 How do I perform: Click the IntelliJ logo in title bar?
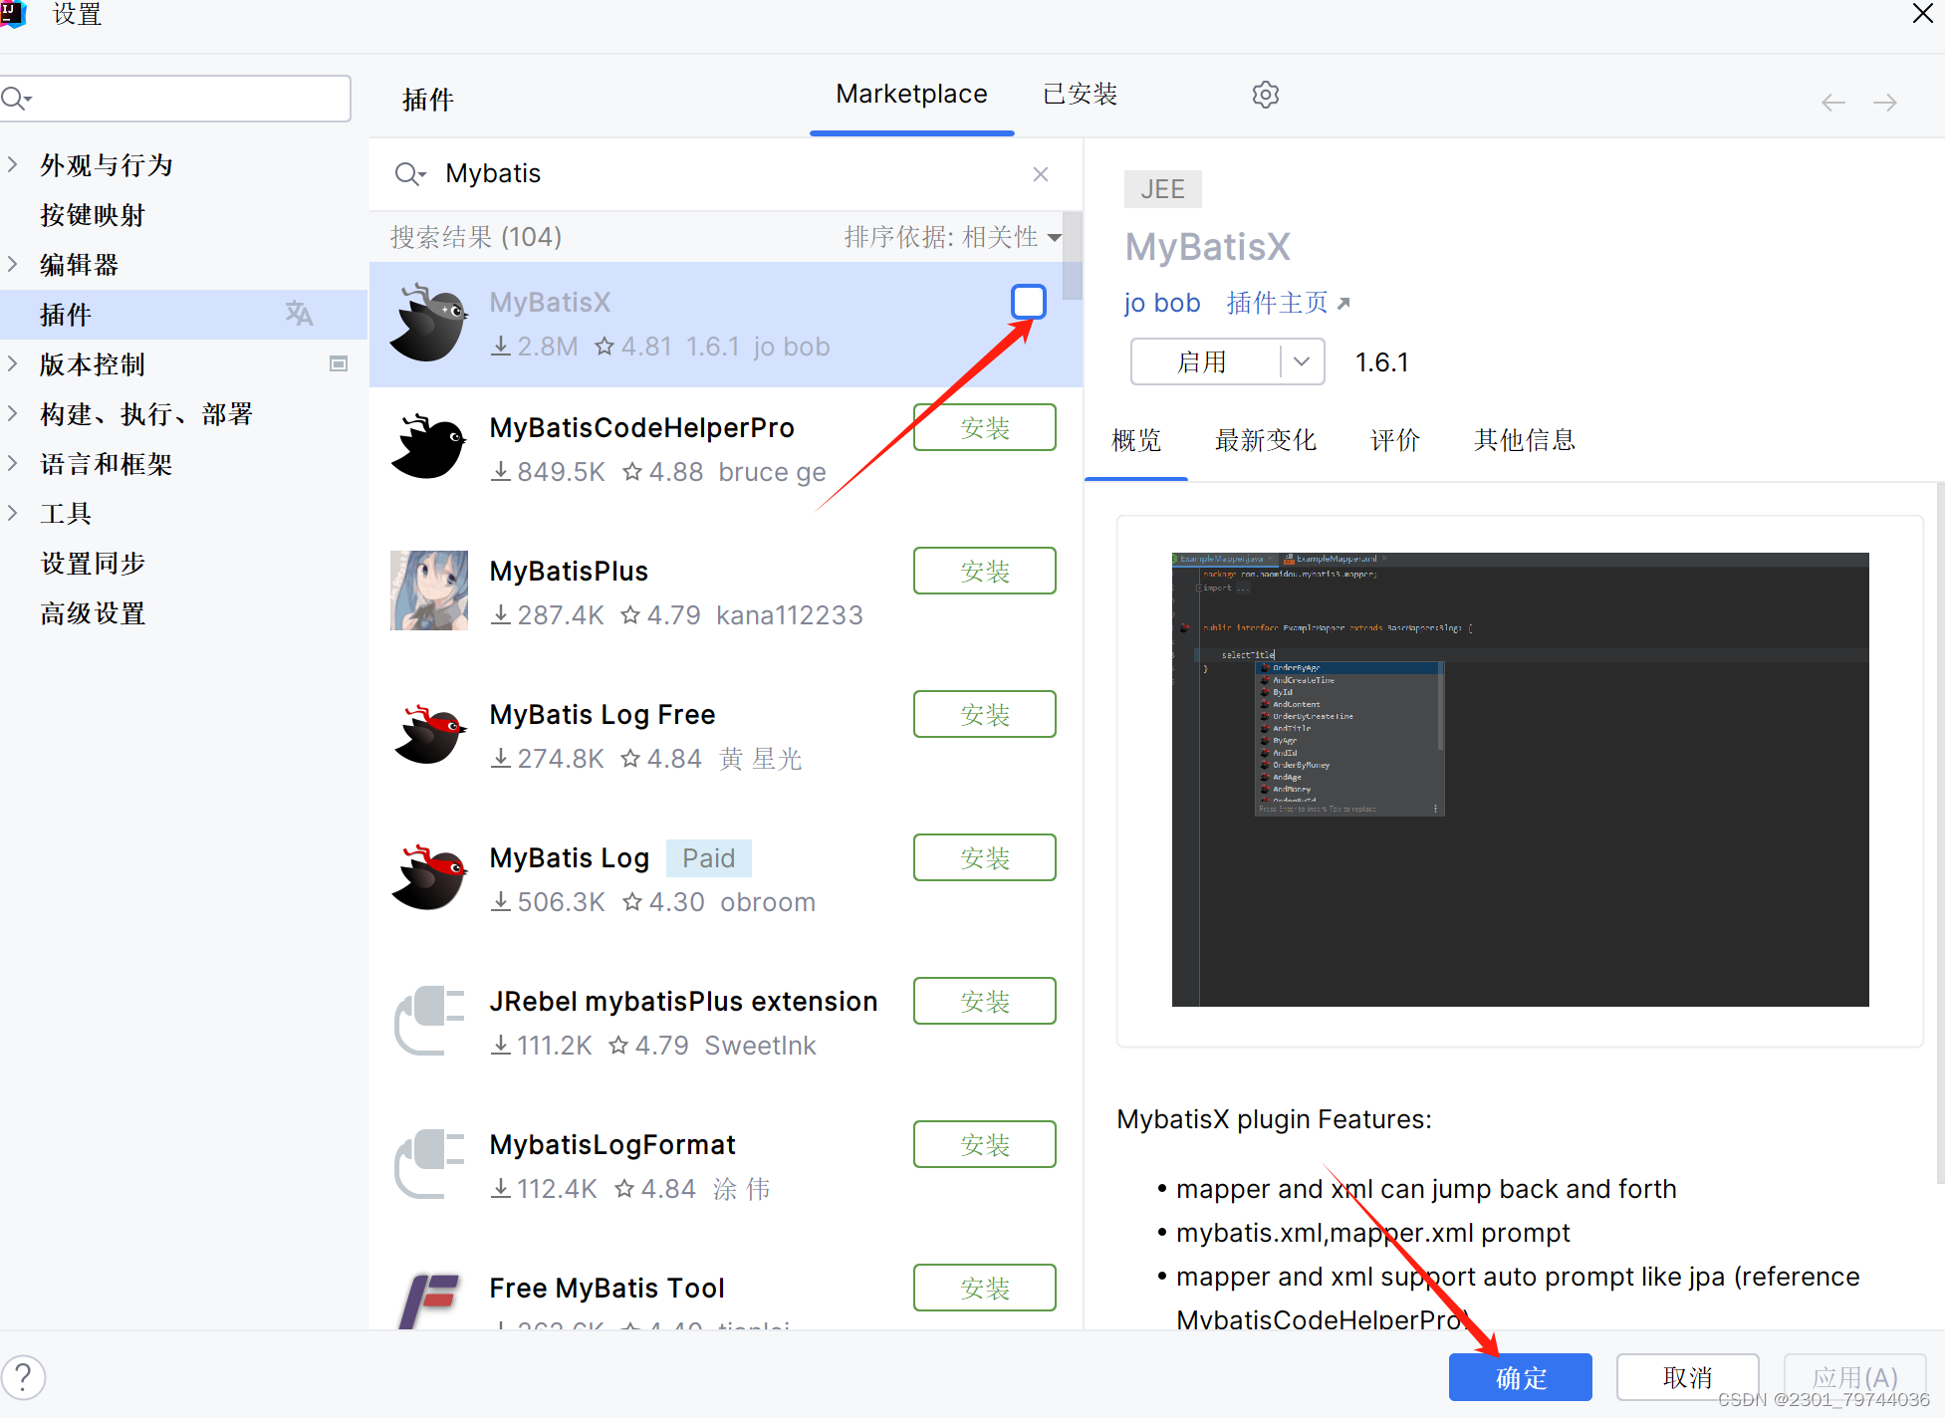coord(13,14)
